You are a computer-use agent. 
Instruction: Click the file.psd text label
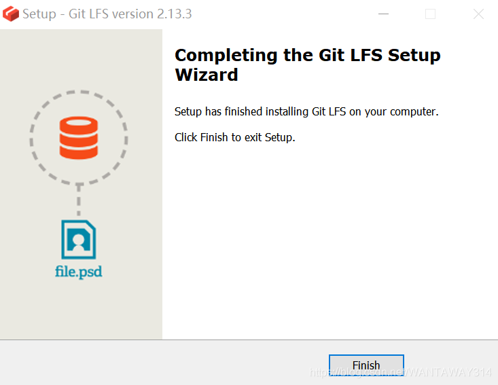click(x=78, y=272)
